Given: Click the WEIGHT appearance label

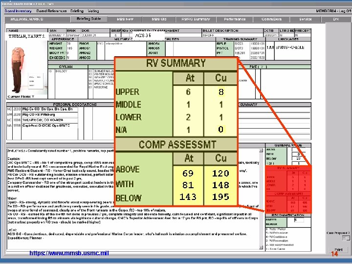Looking at the screenshot, I should (56, 48).
